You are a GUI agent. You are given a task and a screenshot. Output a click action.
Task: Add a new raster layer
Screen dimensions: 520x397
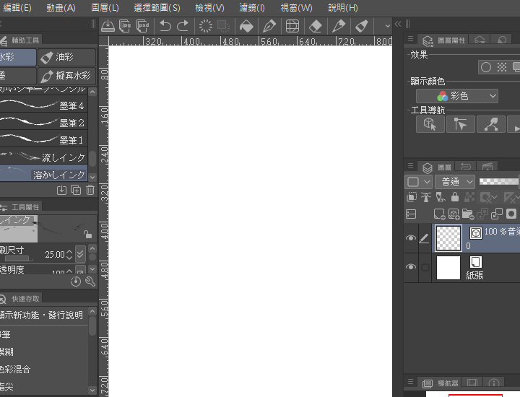tap(439, 214)
